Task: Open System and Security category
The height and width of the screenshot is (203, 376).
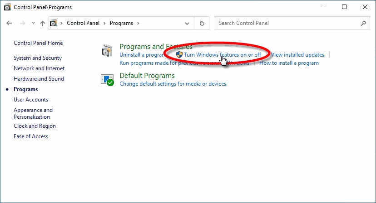Action: (x=38, y=58)
